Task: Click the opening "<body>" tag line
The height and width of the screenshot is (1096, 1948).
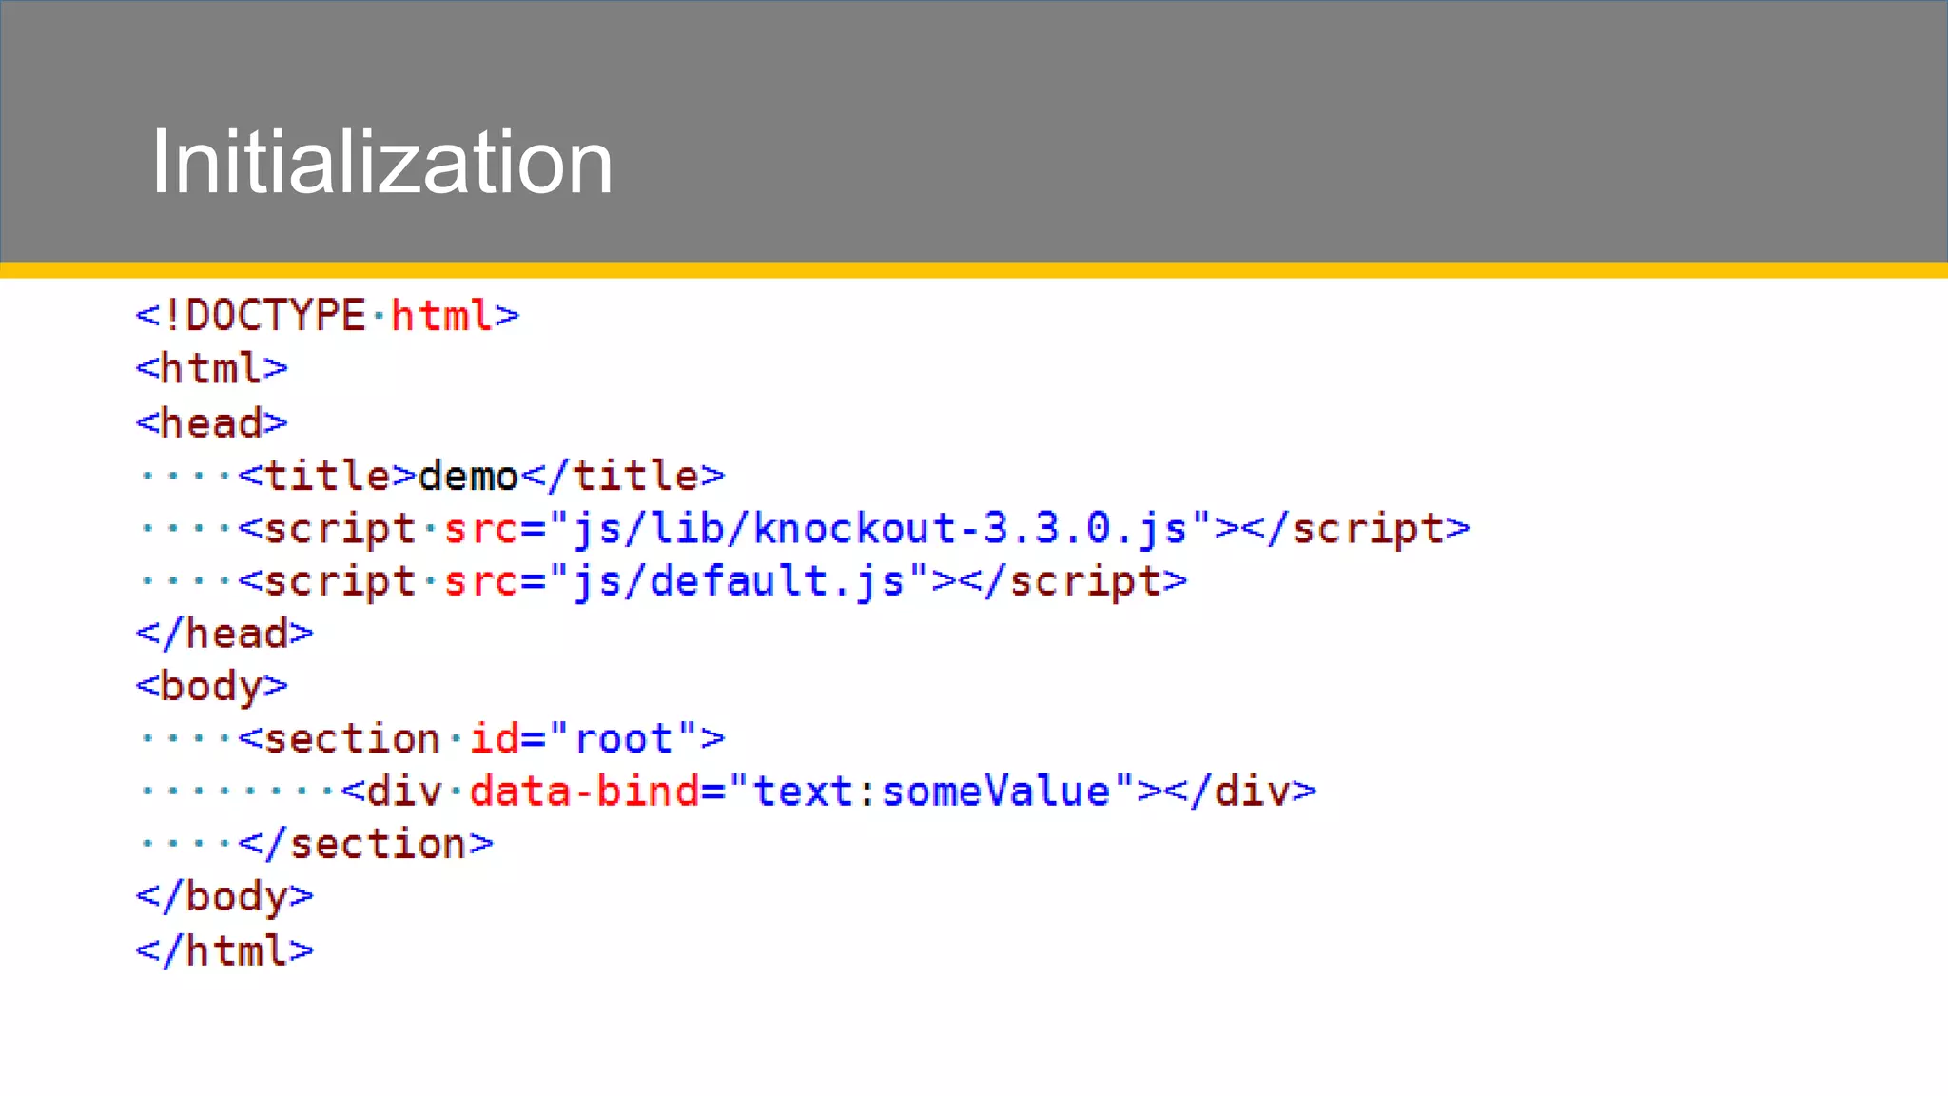Action: point(211,687)
